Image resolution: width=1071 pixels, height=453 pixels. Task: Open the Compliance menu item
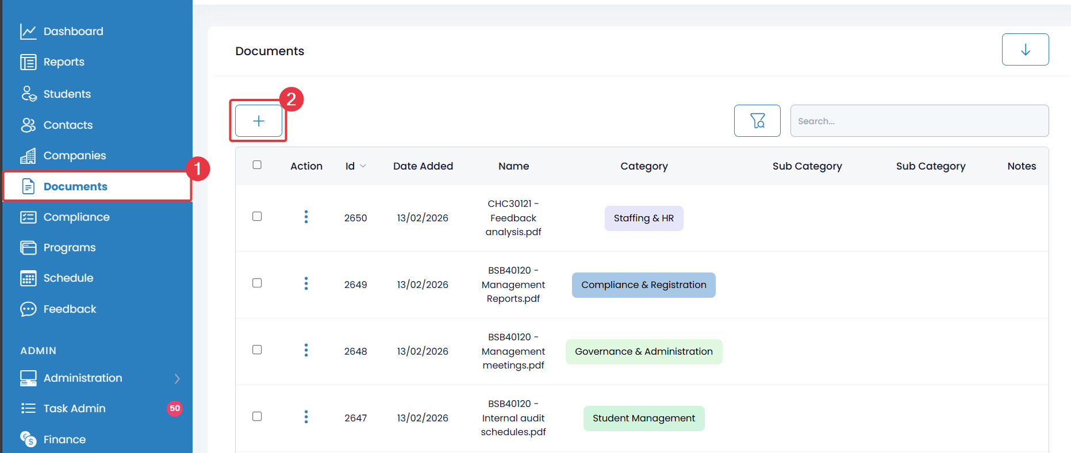[76, 217]
